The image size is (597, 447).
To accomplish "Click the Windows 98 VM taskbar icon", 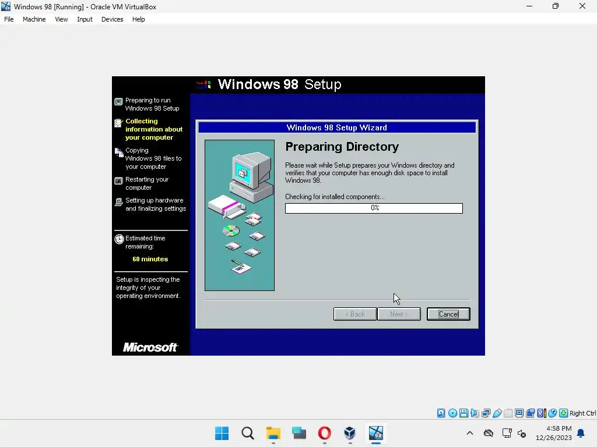I will [376, 433].
